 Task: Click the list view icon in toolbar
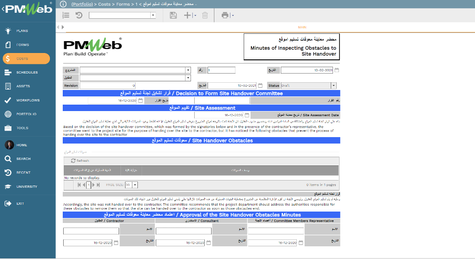pyautogui.click(x=66, y=16)
